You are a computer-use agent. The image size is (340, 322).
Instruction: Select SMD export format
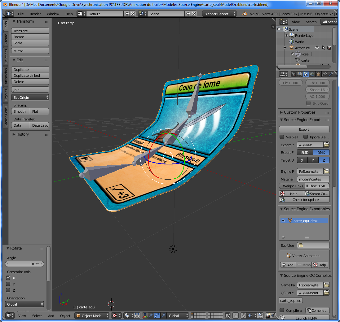tap(305, 152)
